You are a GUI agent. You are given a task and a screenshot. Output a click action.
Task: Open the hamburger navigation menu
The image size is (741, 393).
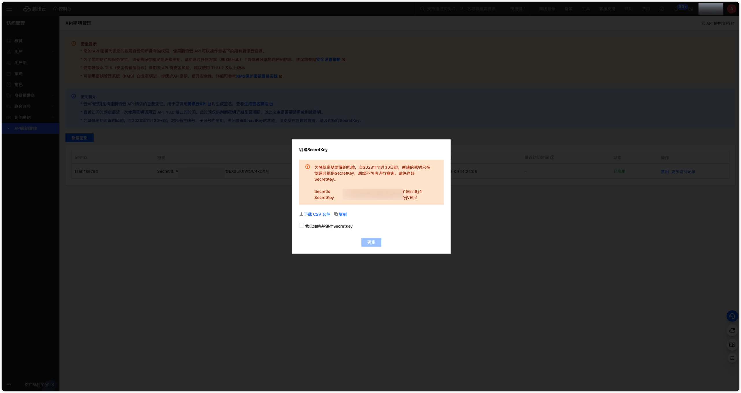9,9
